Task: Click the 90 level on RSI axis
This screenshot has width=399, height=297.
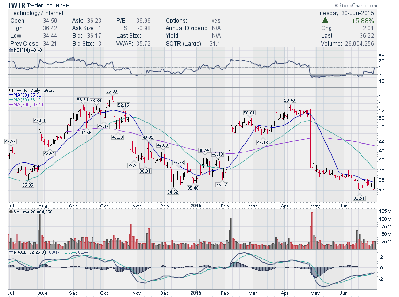Action: 382,54
